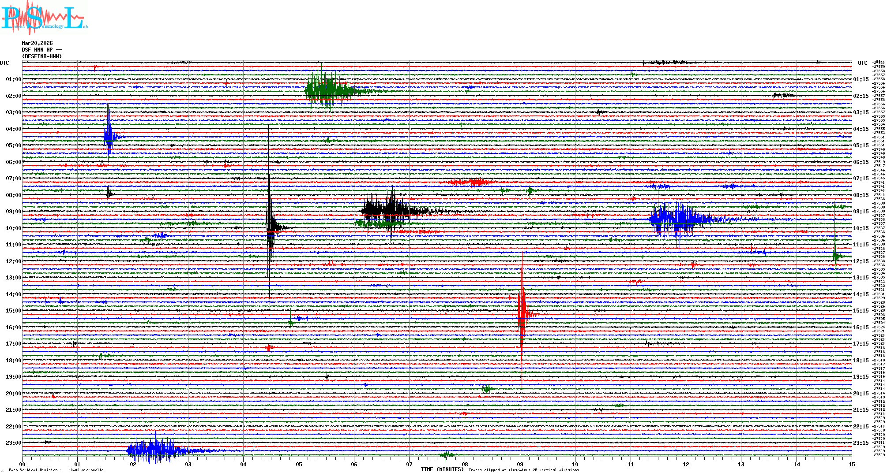Click the 12:15 label on right axis
Image resolution: width=887 pixels, height=476 pixels.
click(x=861, y=261)
